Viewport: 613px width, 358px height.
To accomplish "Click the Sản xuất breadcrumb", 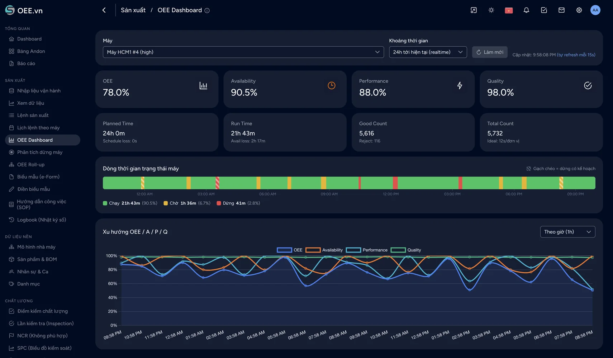I will click(x=133, y=10).
